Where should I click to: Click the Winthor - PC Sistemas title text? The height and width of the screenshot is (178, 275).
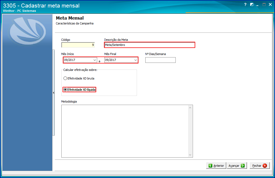19,11
